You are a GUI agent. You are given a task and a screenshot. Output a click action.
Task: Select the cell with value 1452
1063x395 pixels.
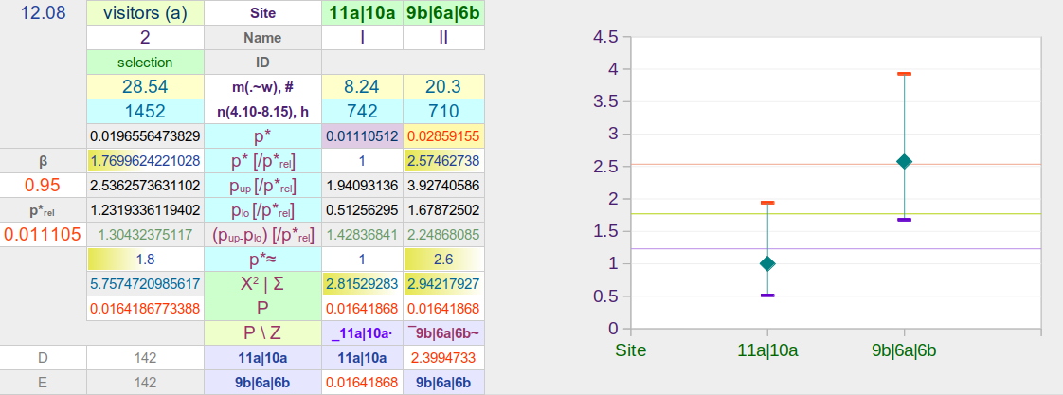pos(145,112)
